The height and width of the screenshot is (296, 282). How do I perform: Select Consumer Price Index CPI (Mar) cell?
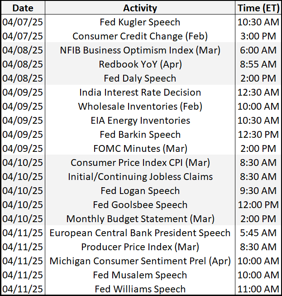point(140,163)
